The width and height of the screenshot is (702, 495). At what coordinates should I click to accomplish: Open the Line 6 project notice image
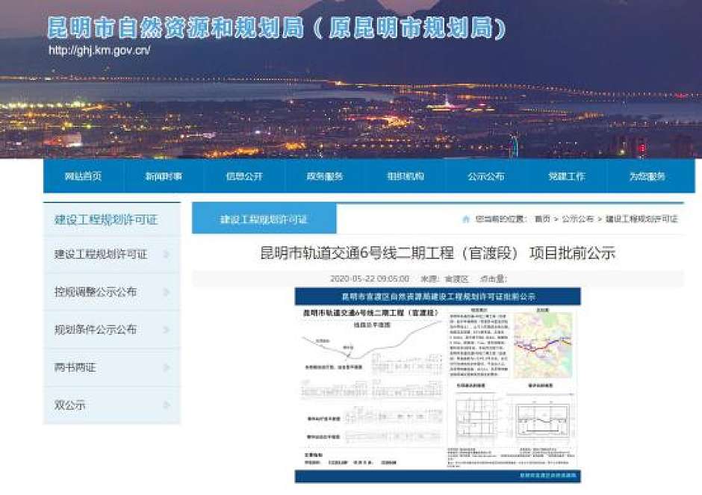coord(438,386)
